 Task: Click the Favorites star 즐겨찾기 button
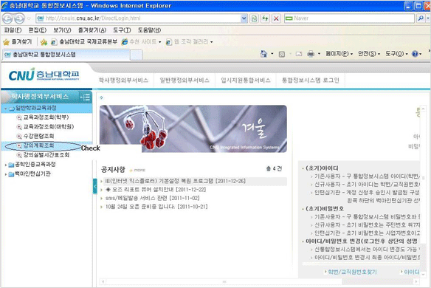pos(17,42)
